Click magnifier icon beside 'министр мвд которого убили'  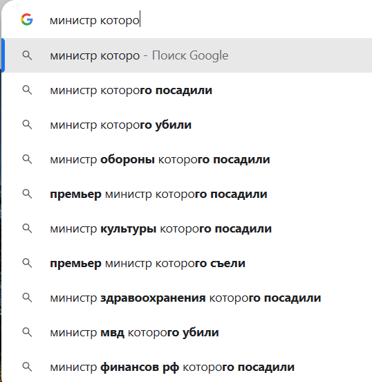27,332
